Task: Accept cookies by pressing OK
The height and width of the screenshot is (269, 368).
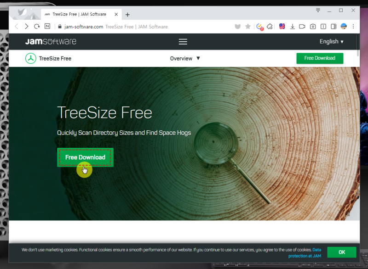Action: [342, 252]
